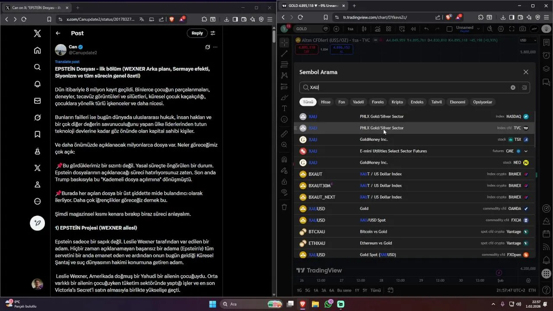Select the Ekonomi filter tab
Image resolution: width=553 pixels, height=311 pixels.
click(x=458, y=102)
